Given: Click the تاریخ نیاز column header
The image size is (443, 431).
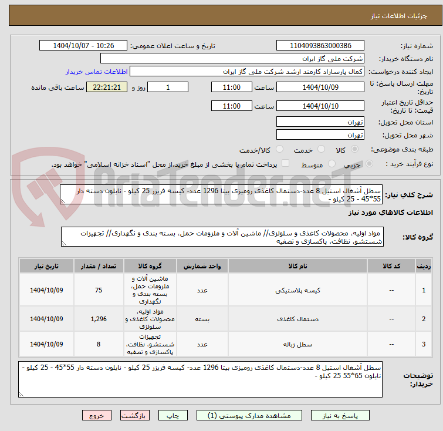Looking at the screenshot, I should coord(46,266).
